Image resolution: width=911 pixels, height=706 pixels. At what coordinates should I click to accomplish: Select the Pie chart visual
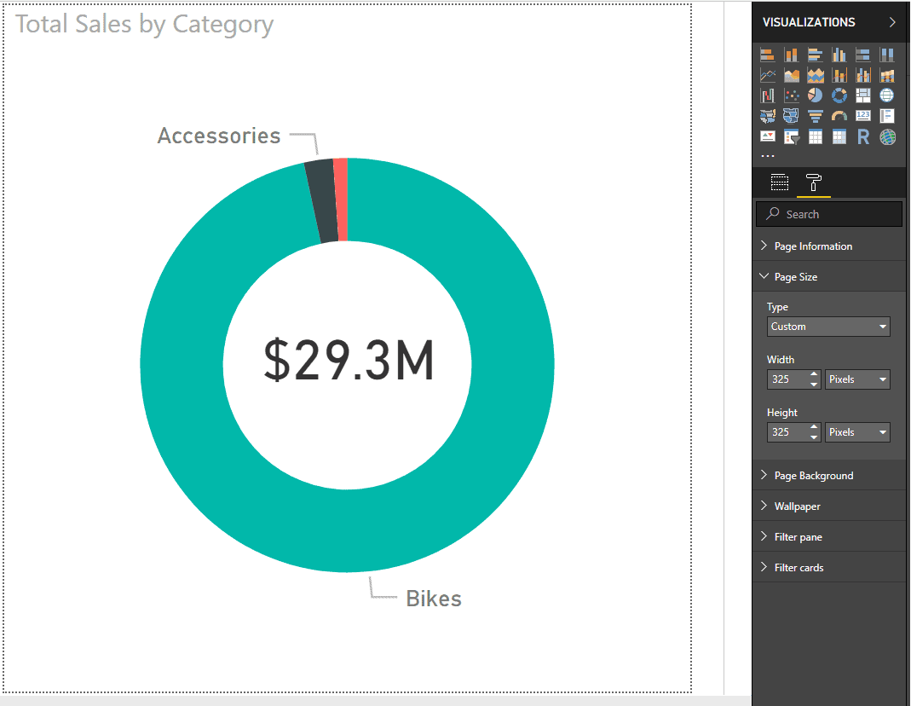816,95
